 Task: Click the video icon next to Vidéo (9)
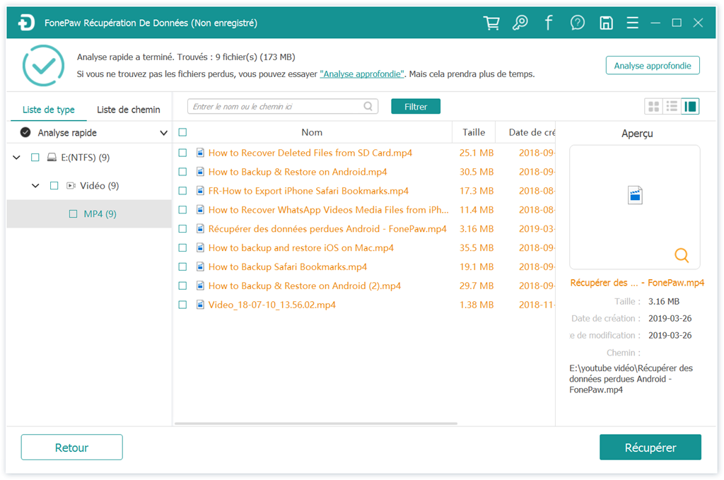[71, 185]
